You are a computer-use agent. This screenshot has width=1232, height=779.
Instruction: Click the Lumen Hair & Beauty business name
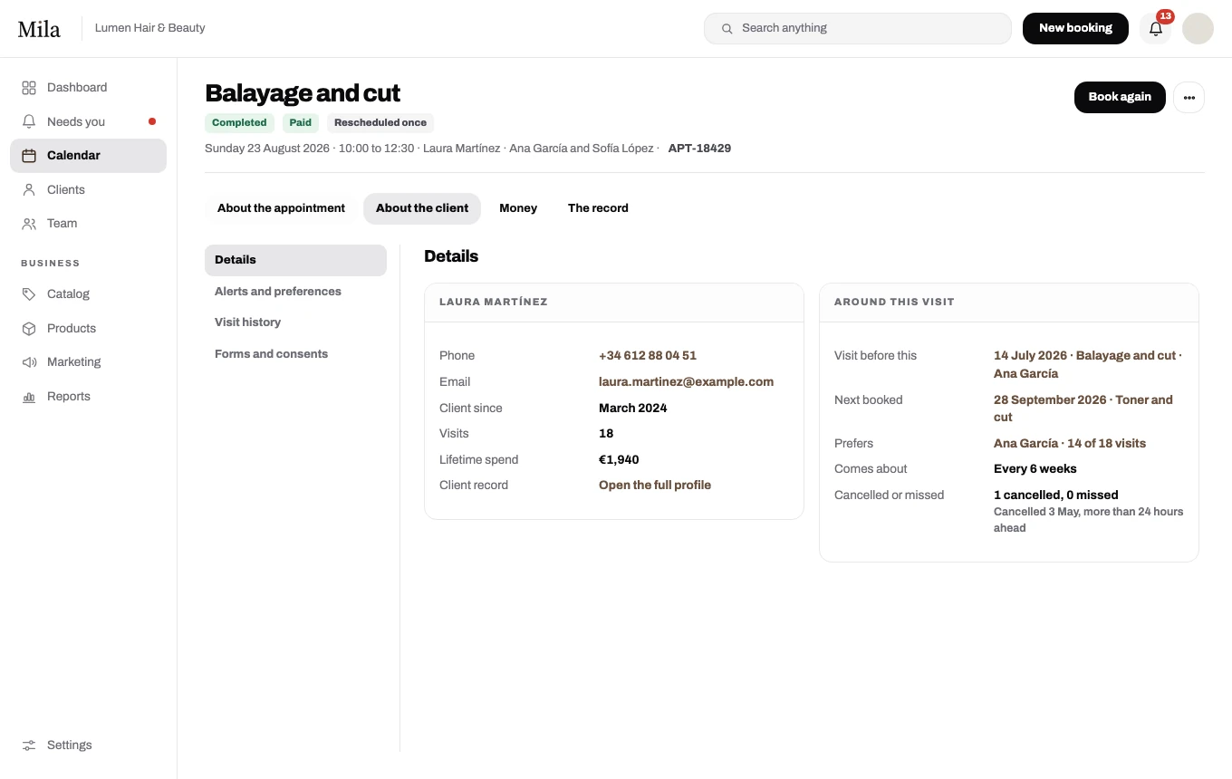click(x=150, y=28)
